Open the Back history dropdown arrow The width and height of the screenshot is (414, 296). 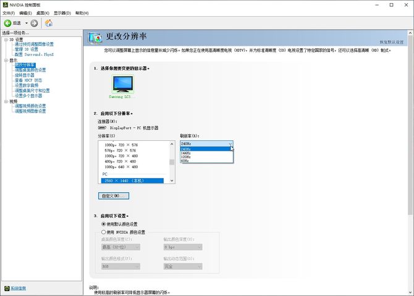[26, 23]
